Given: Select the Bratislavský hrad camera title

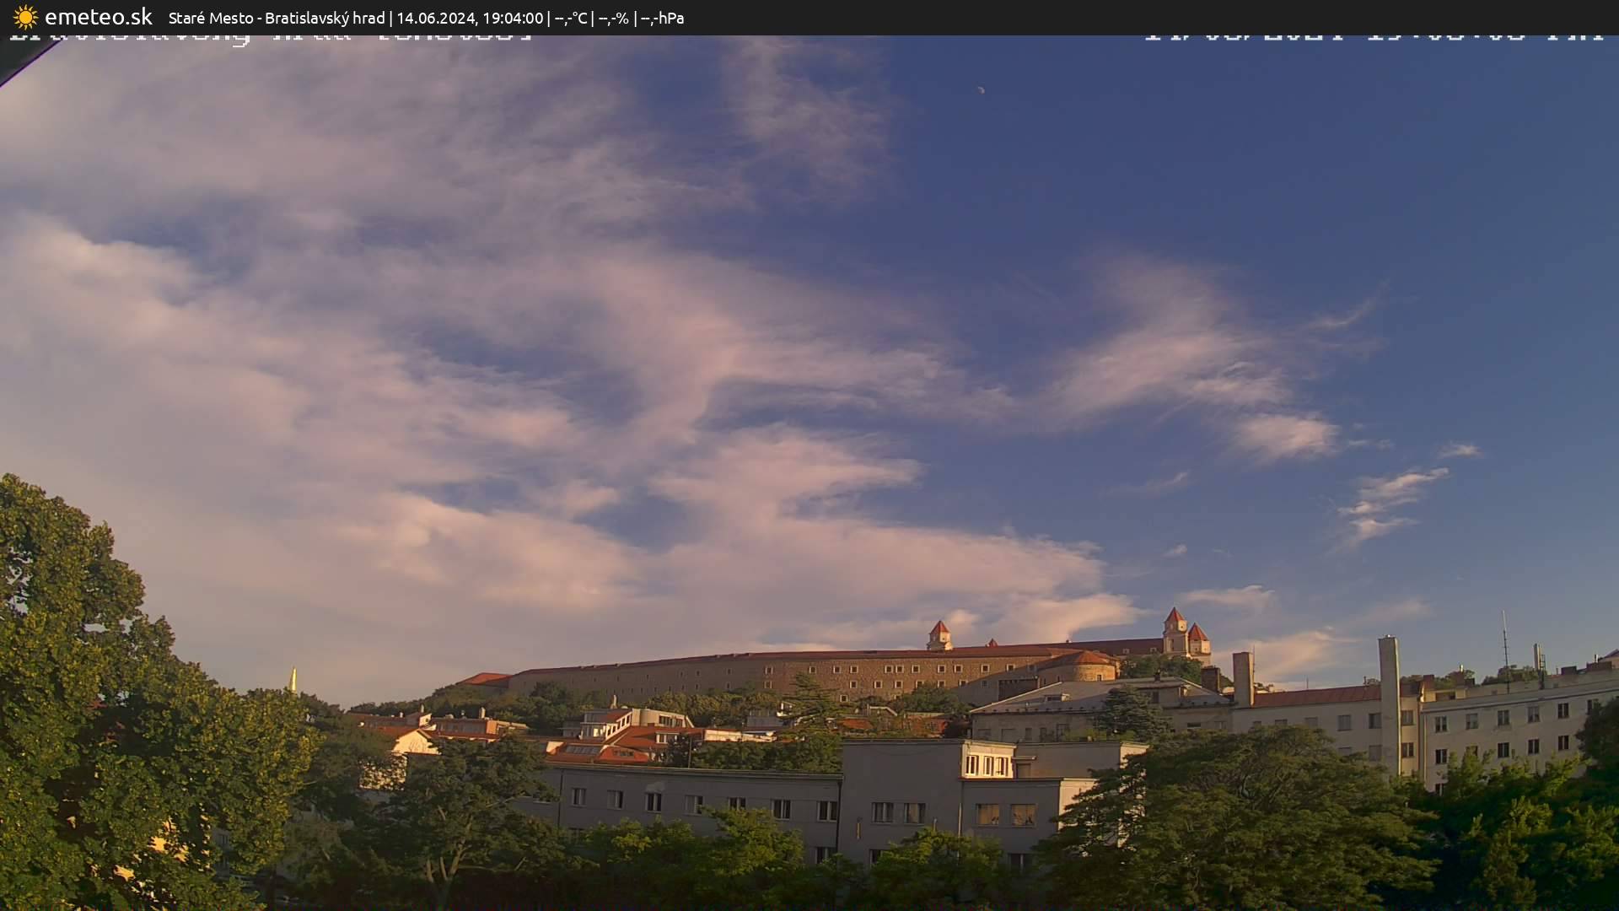Looking at the screenshot, I should point(327,17).
